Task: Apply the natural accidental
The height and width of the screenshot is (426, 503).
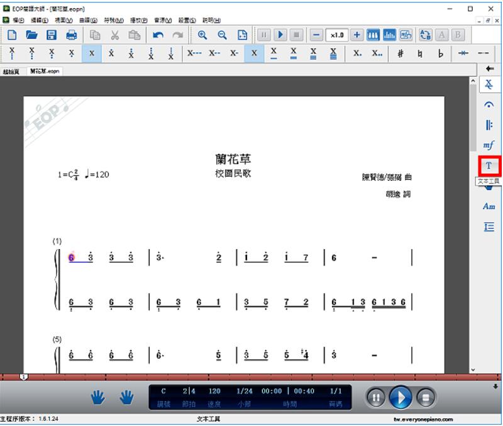Action: coord(420,53)
